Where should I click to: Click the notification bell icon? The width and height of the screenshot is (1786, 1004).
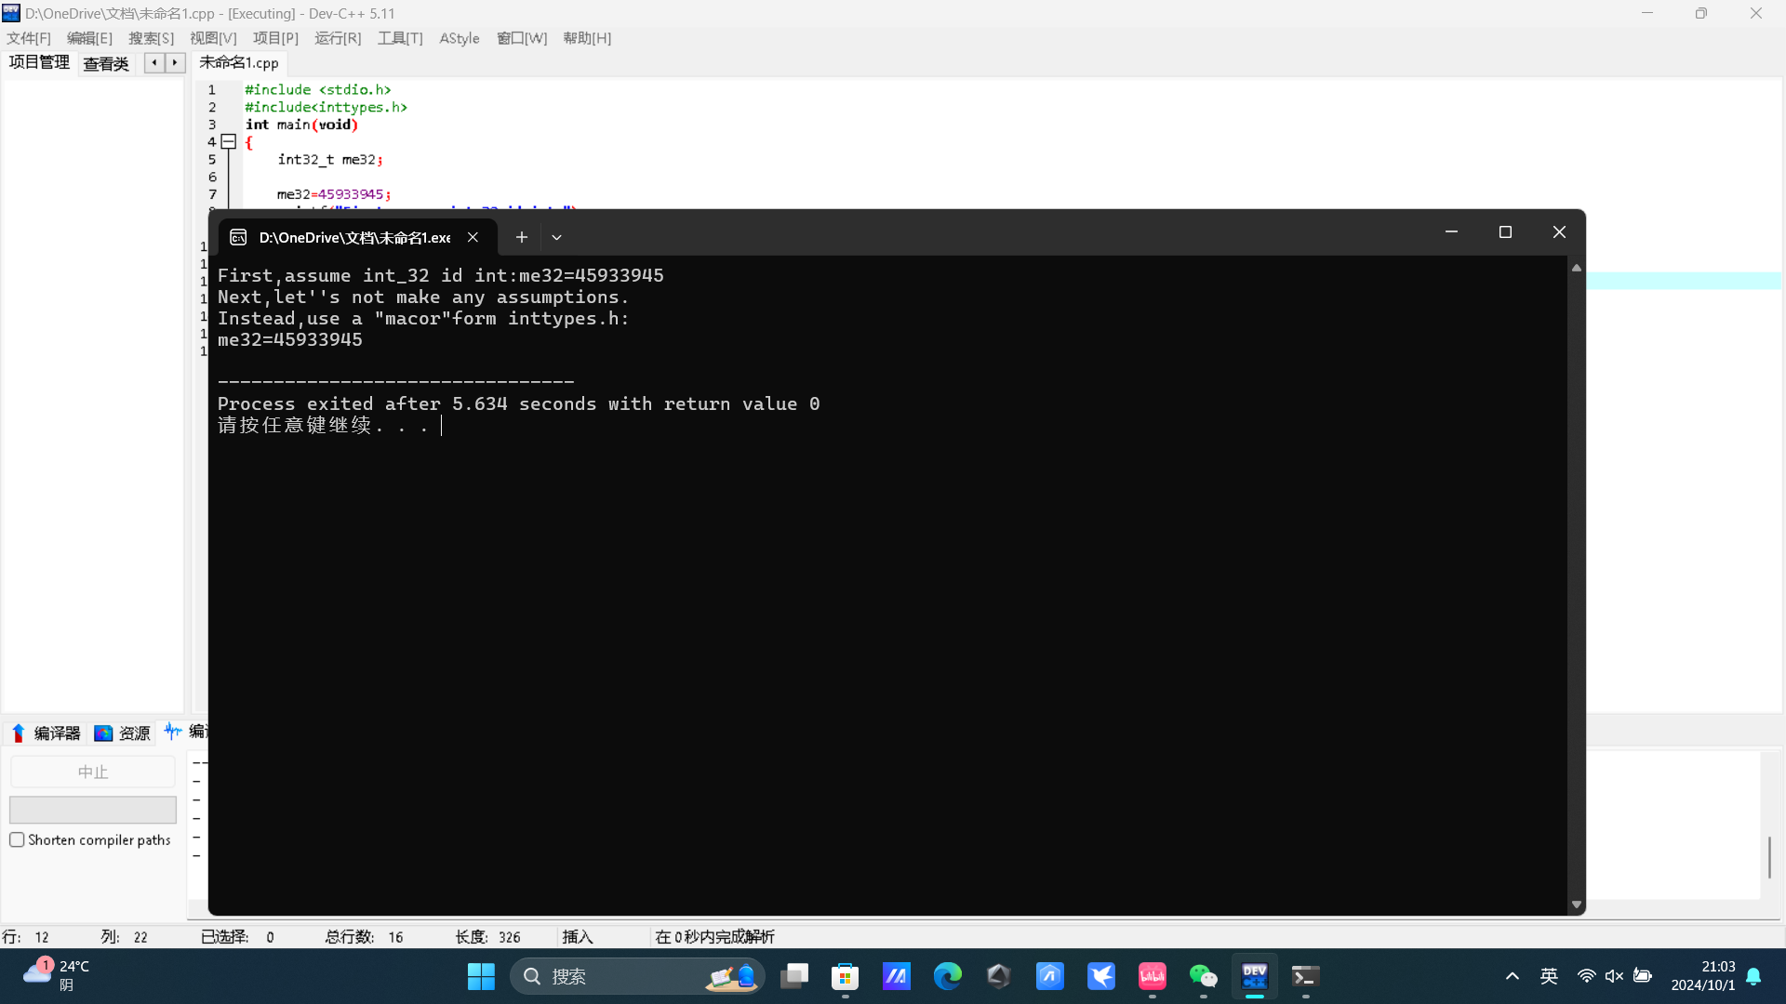(1753, 976)
